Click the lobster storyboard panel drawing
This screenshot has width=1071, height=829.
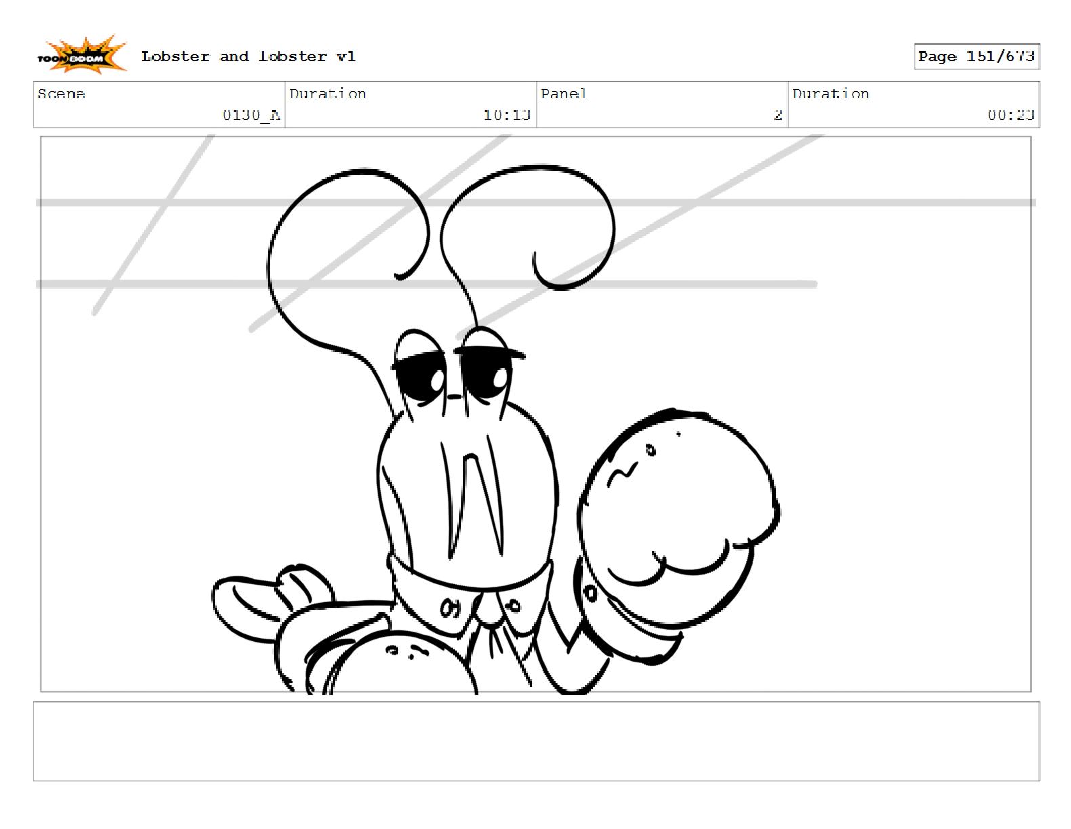coord(536,414)
